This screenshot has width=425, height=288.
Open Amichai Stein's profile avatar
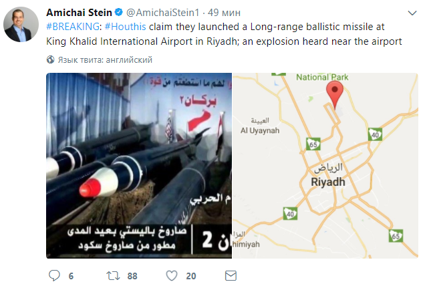22,25
